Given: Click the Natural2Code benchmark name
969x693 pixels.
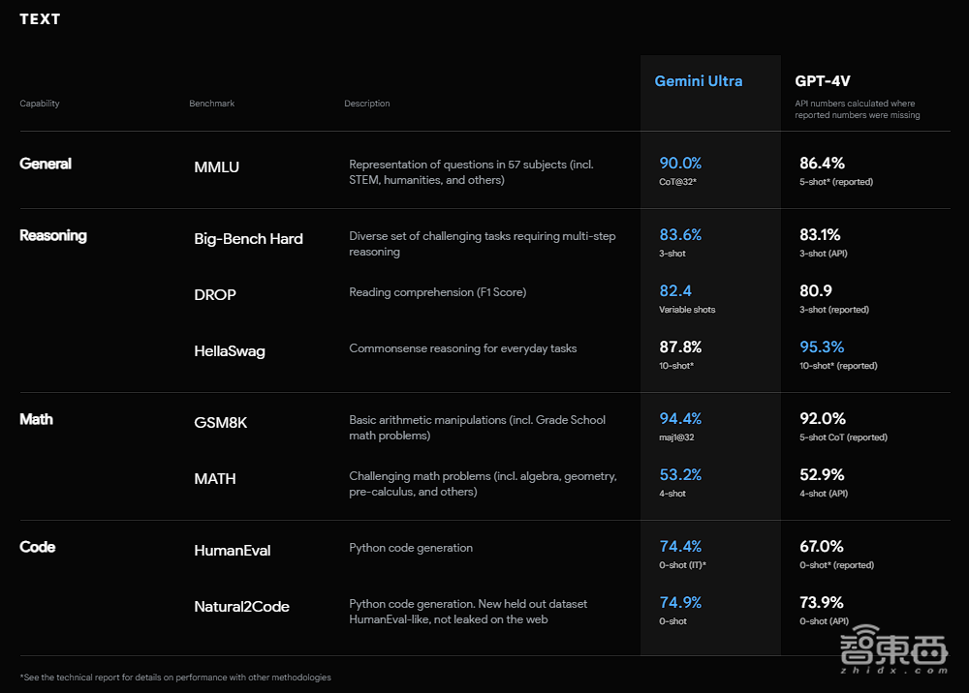Looking at the screenshot, I should (241, 607).
